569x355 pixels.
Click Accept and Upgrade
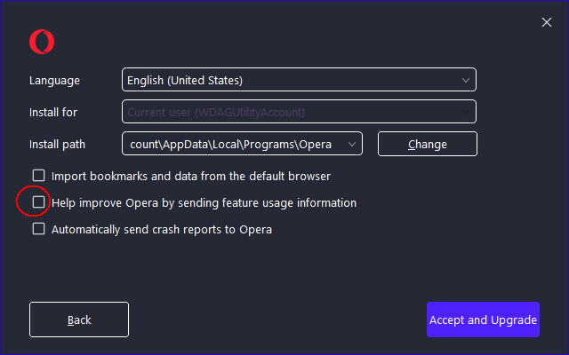coord(483,319)
